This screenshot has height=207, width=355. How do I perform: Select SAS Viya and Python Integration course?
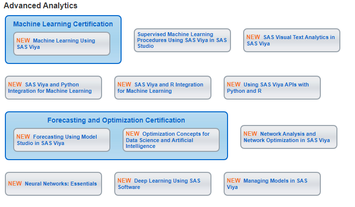click(53, 88)
